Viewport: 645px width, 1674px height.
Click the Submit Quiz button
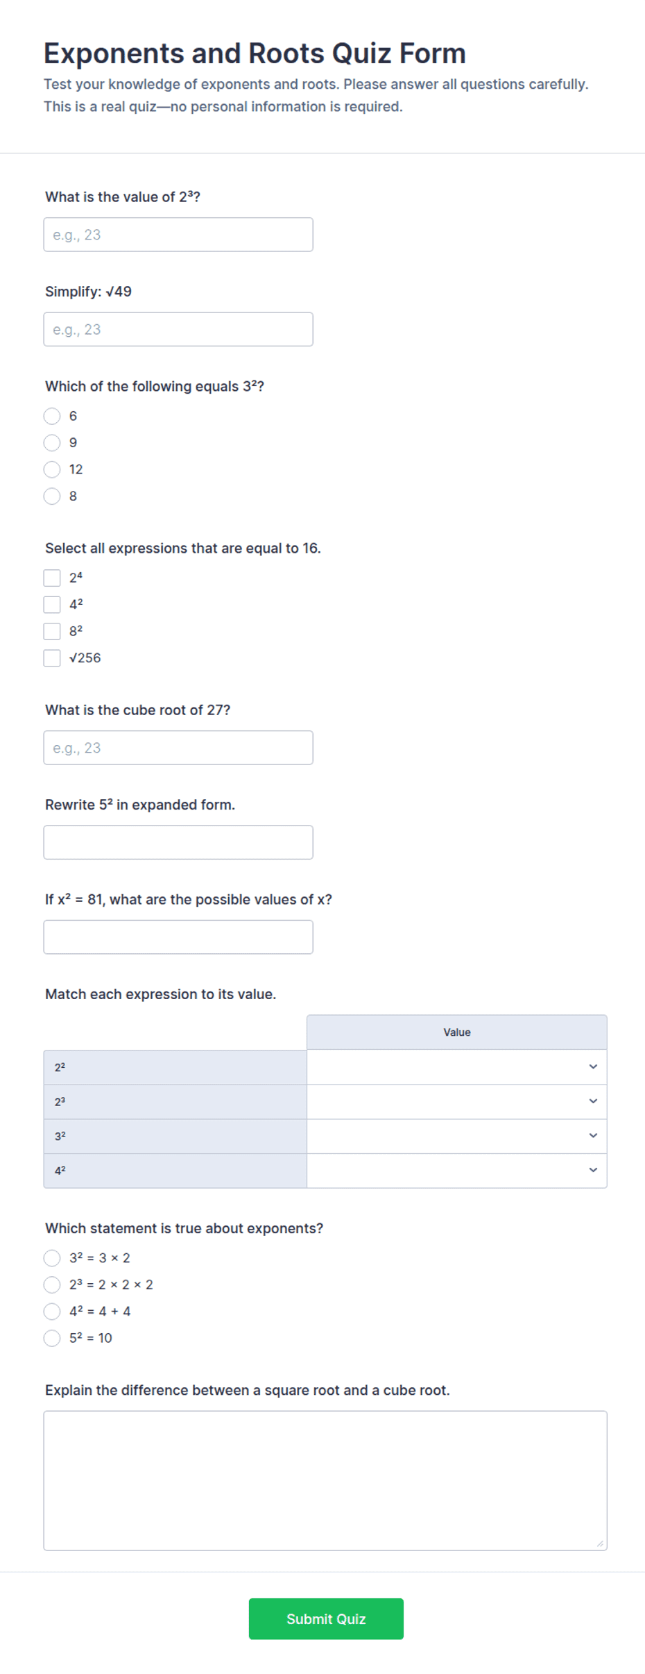(x=326, y=1619)
